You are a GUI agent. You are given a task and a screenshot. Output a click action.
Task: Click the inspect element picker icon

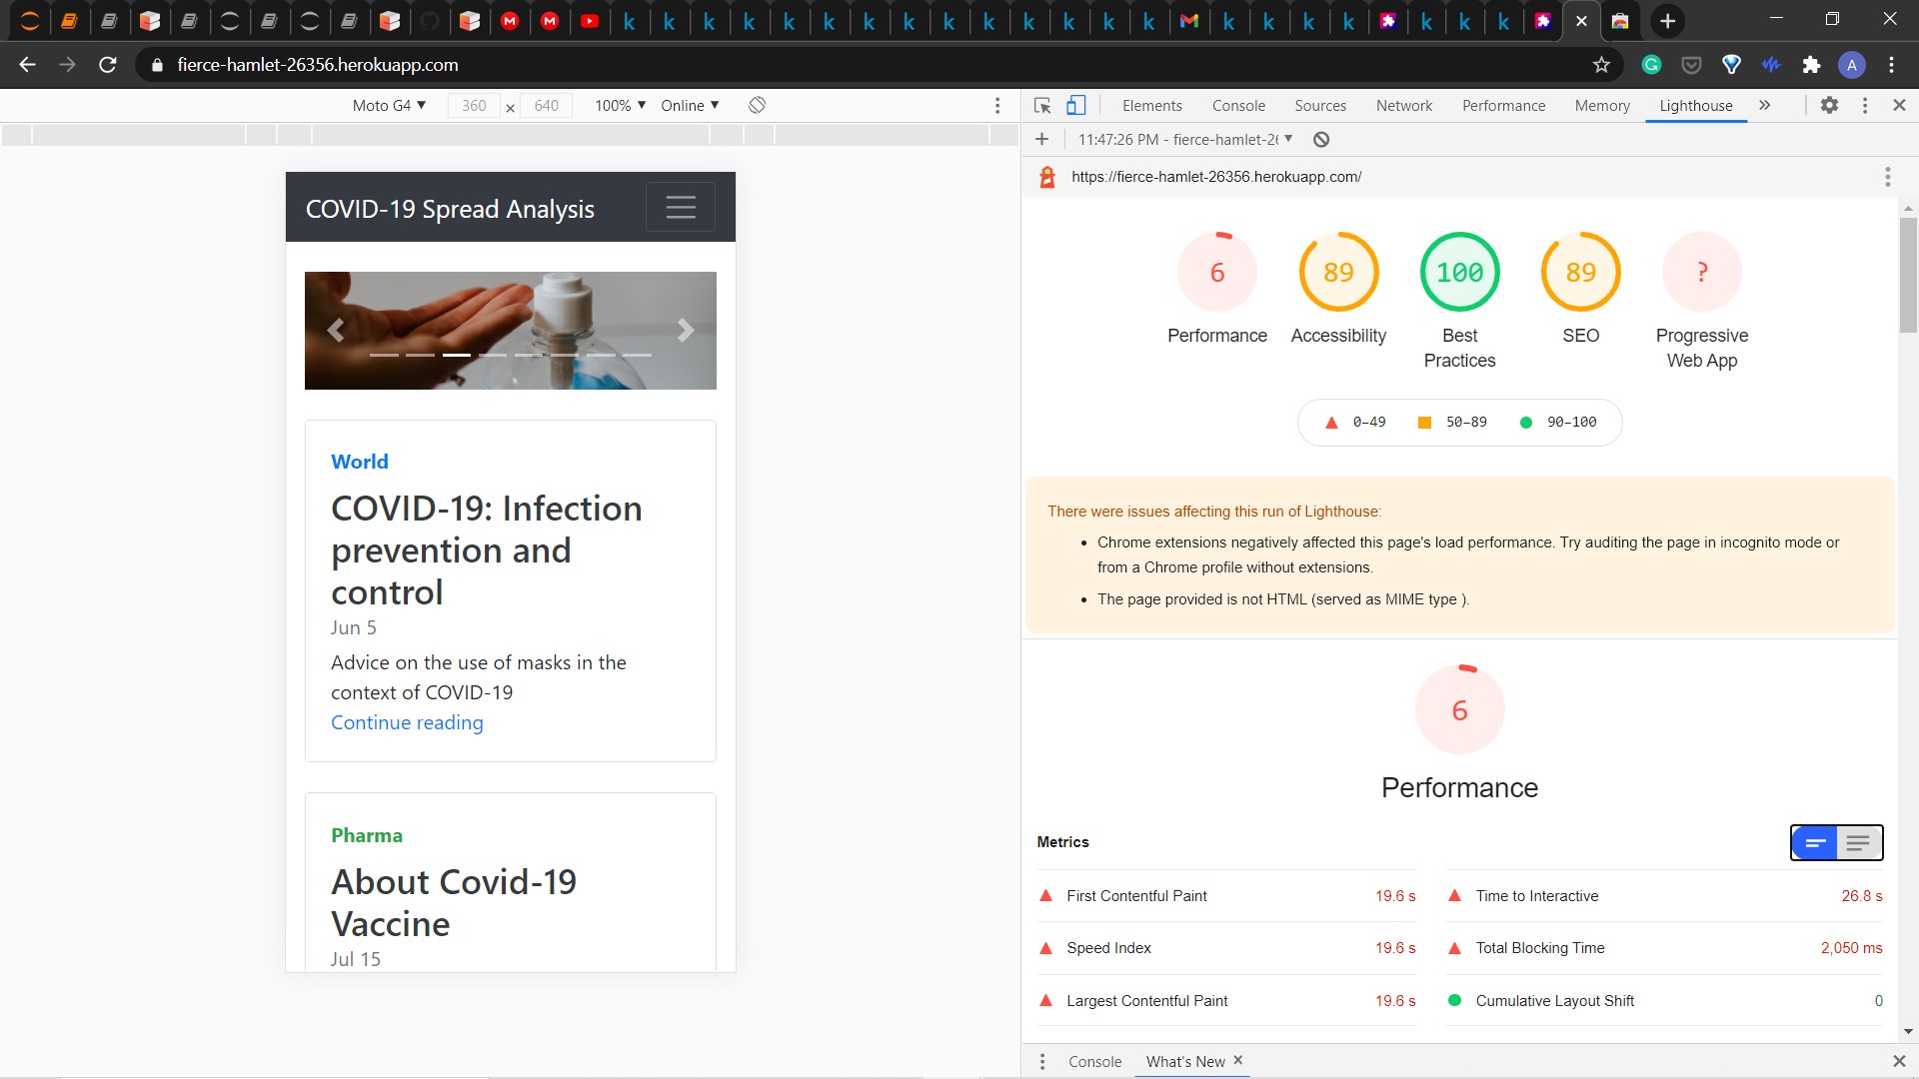click(1042, 106)
